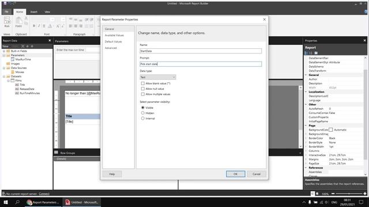
Task: Switch to the Insert ribbon tab
Action: tap(33, 11)
